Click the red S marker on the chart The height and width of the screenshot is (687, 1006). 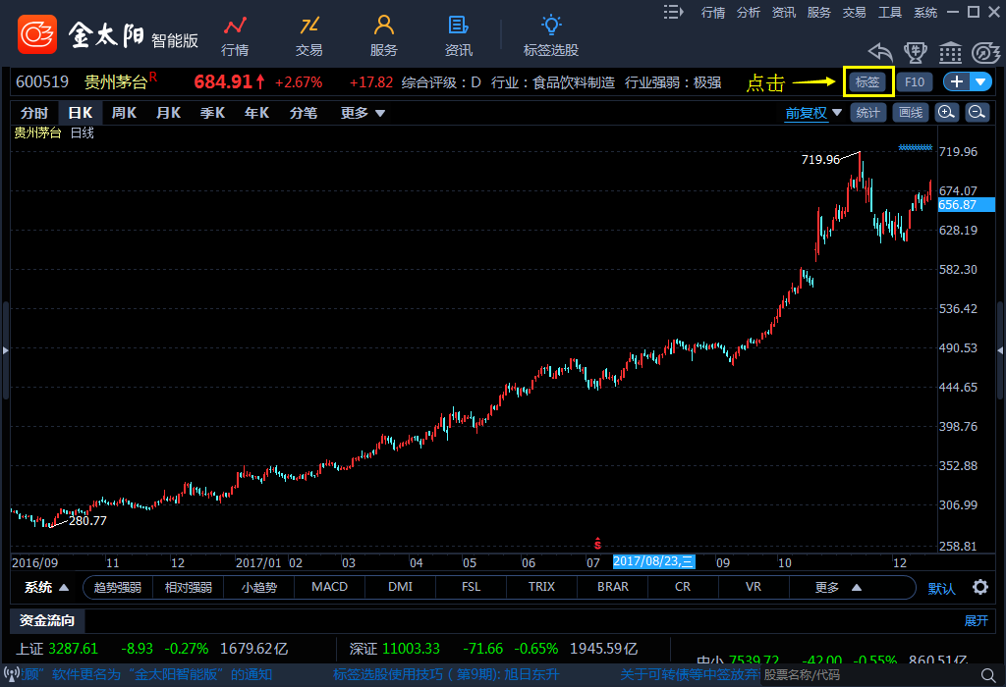tap(597, 544)
